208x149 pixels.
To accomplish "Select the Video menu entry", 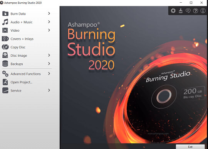I will (x=27, y=30).
